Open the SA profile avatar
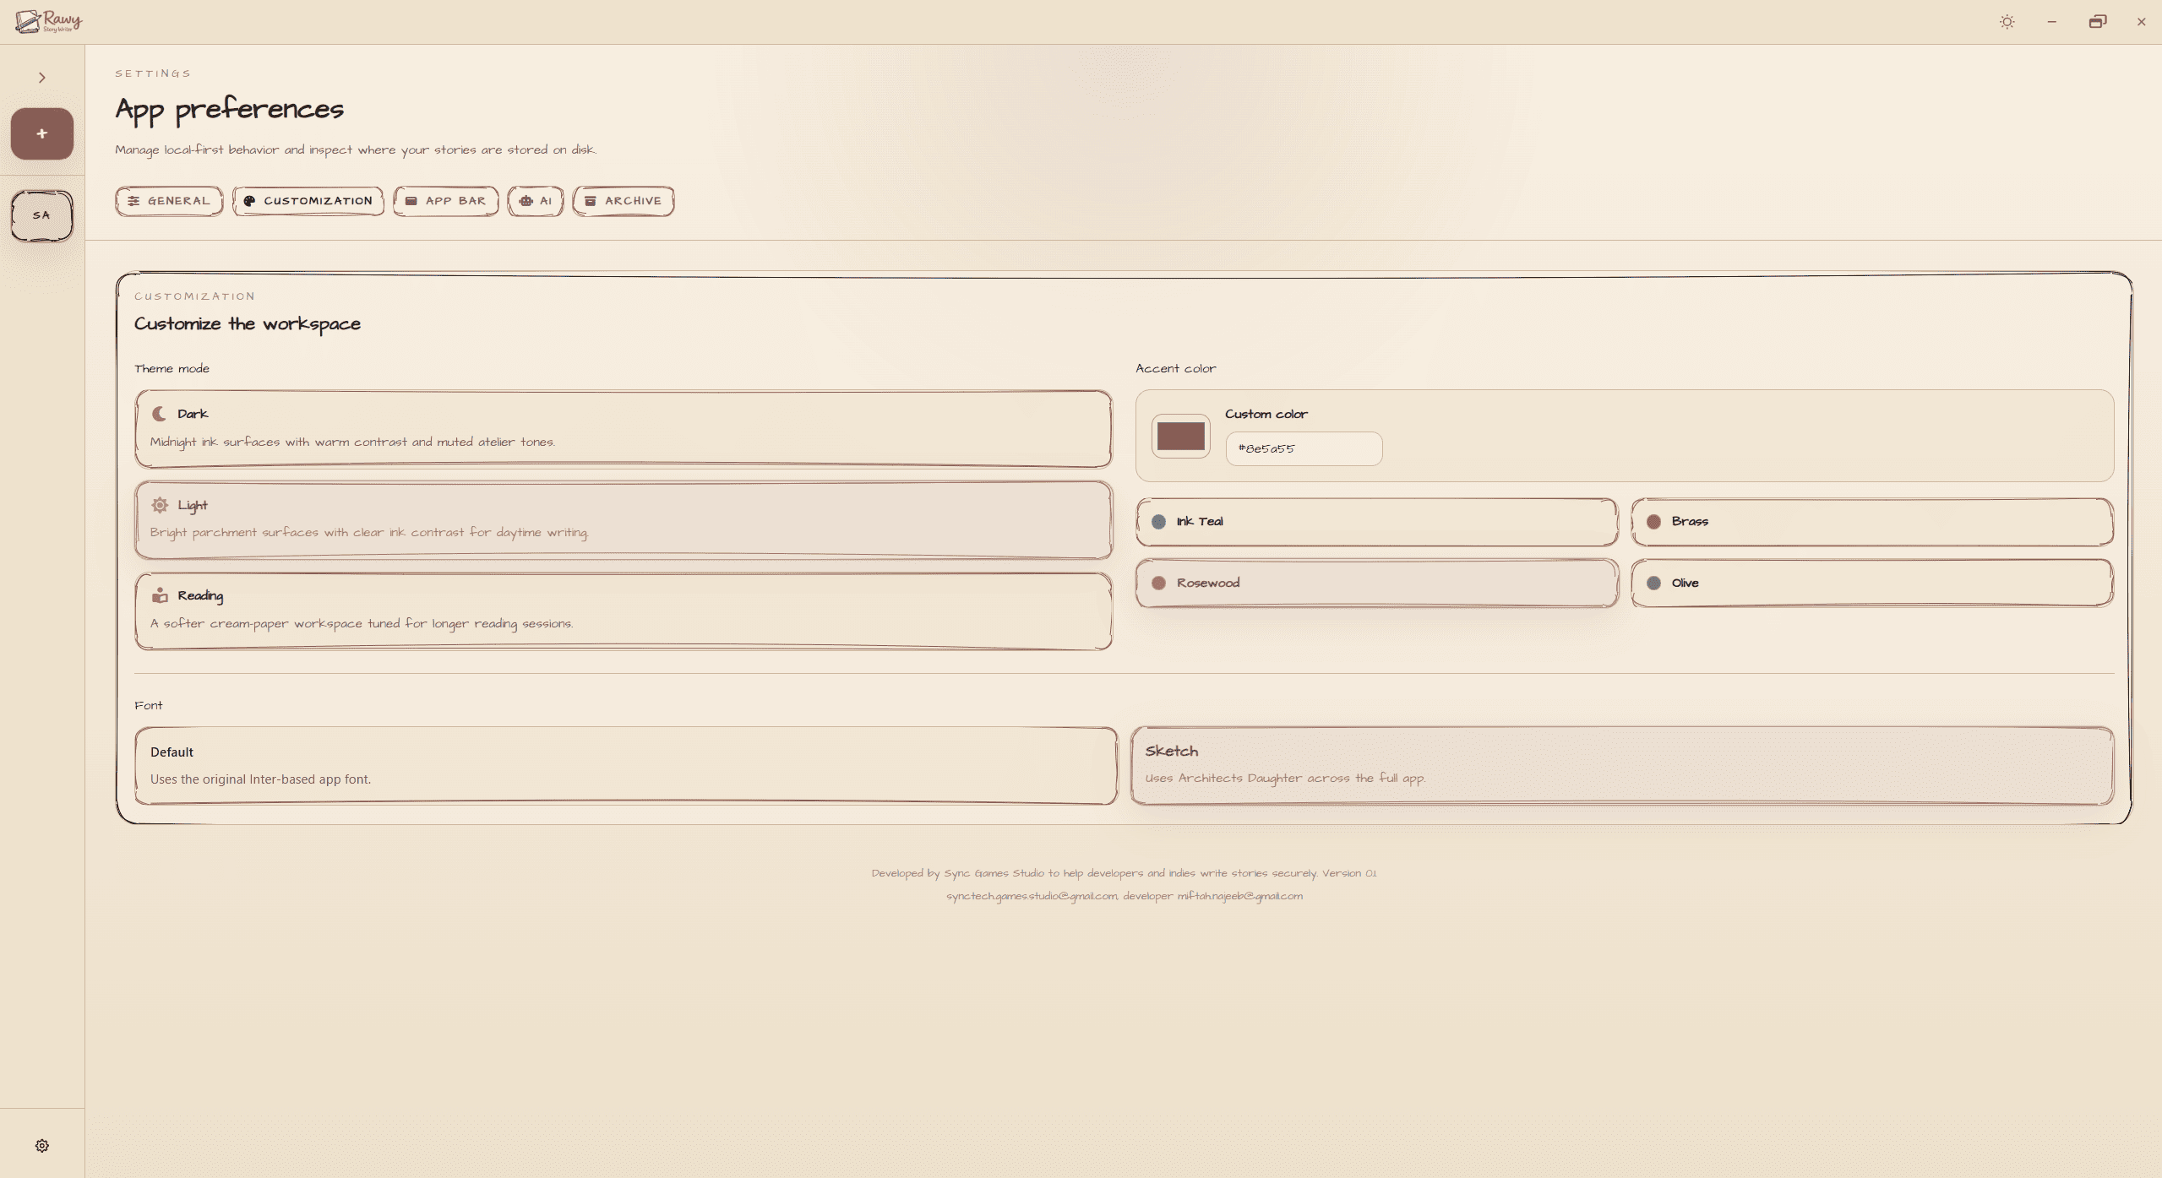 [41, 215]
